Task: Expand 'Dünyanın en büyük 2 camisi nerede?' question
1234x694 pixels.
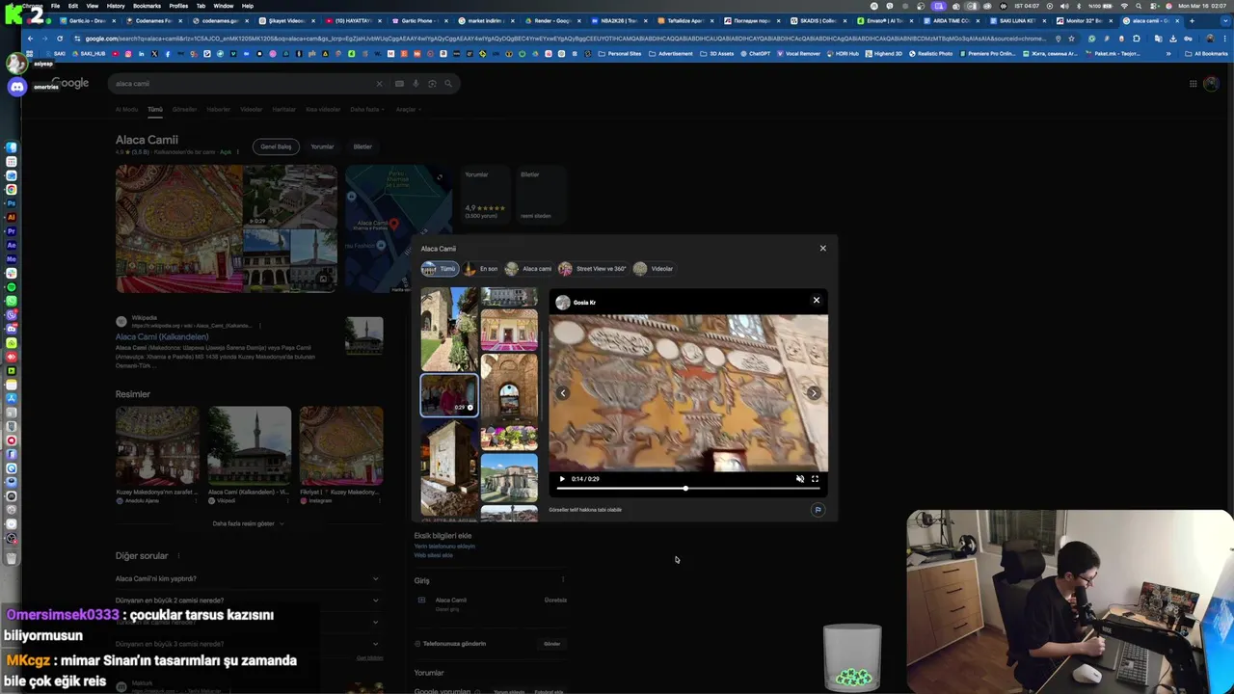Action: (248, 601)
